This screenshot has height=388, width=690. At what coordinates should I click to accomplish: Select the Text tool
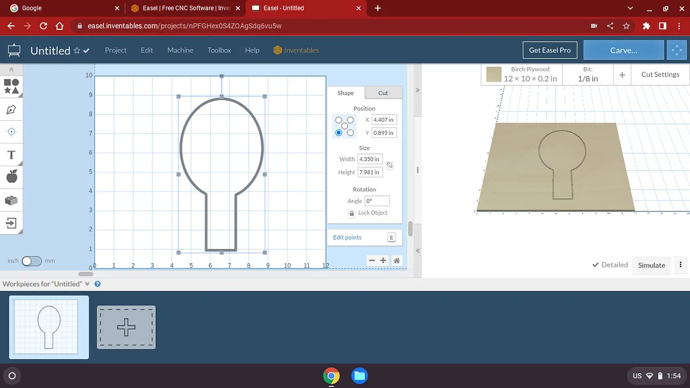tap(11, 155)
